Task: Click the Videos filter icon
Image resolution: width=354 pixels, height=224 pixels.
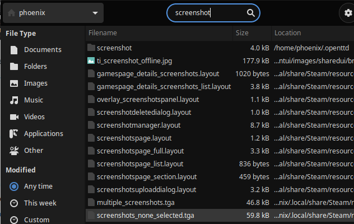Action: tap(14, 117)
